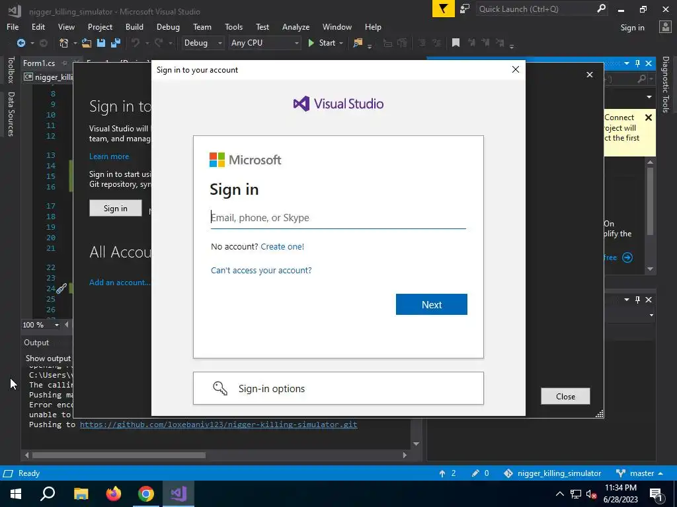Close the 'Sign in to your account' dialog
This screenshot has height=507, width=677.
coord(516,69)
